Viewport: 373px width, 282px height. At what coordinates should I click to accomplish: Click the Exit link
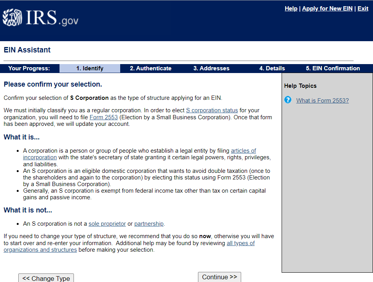click(363, 9)
